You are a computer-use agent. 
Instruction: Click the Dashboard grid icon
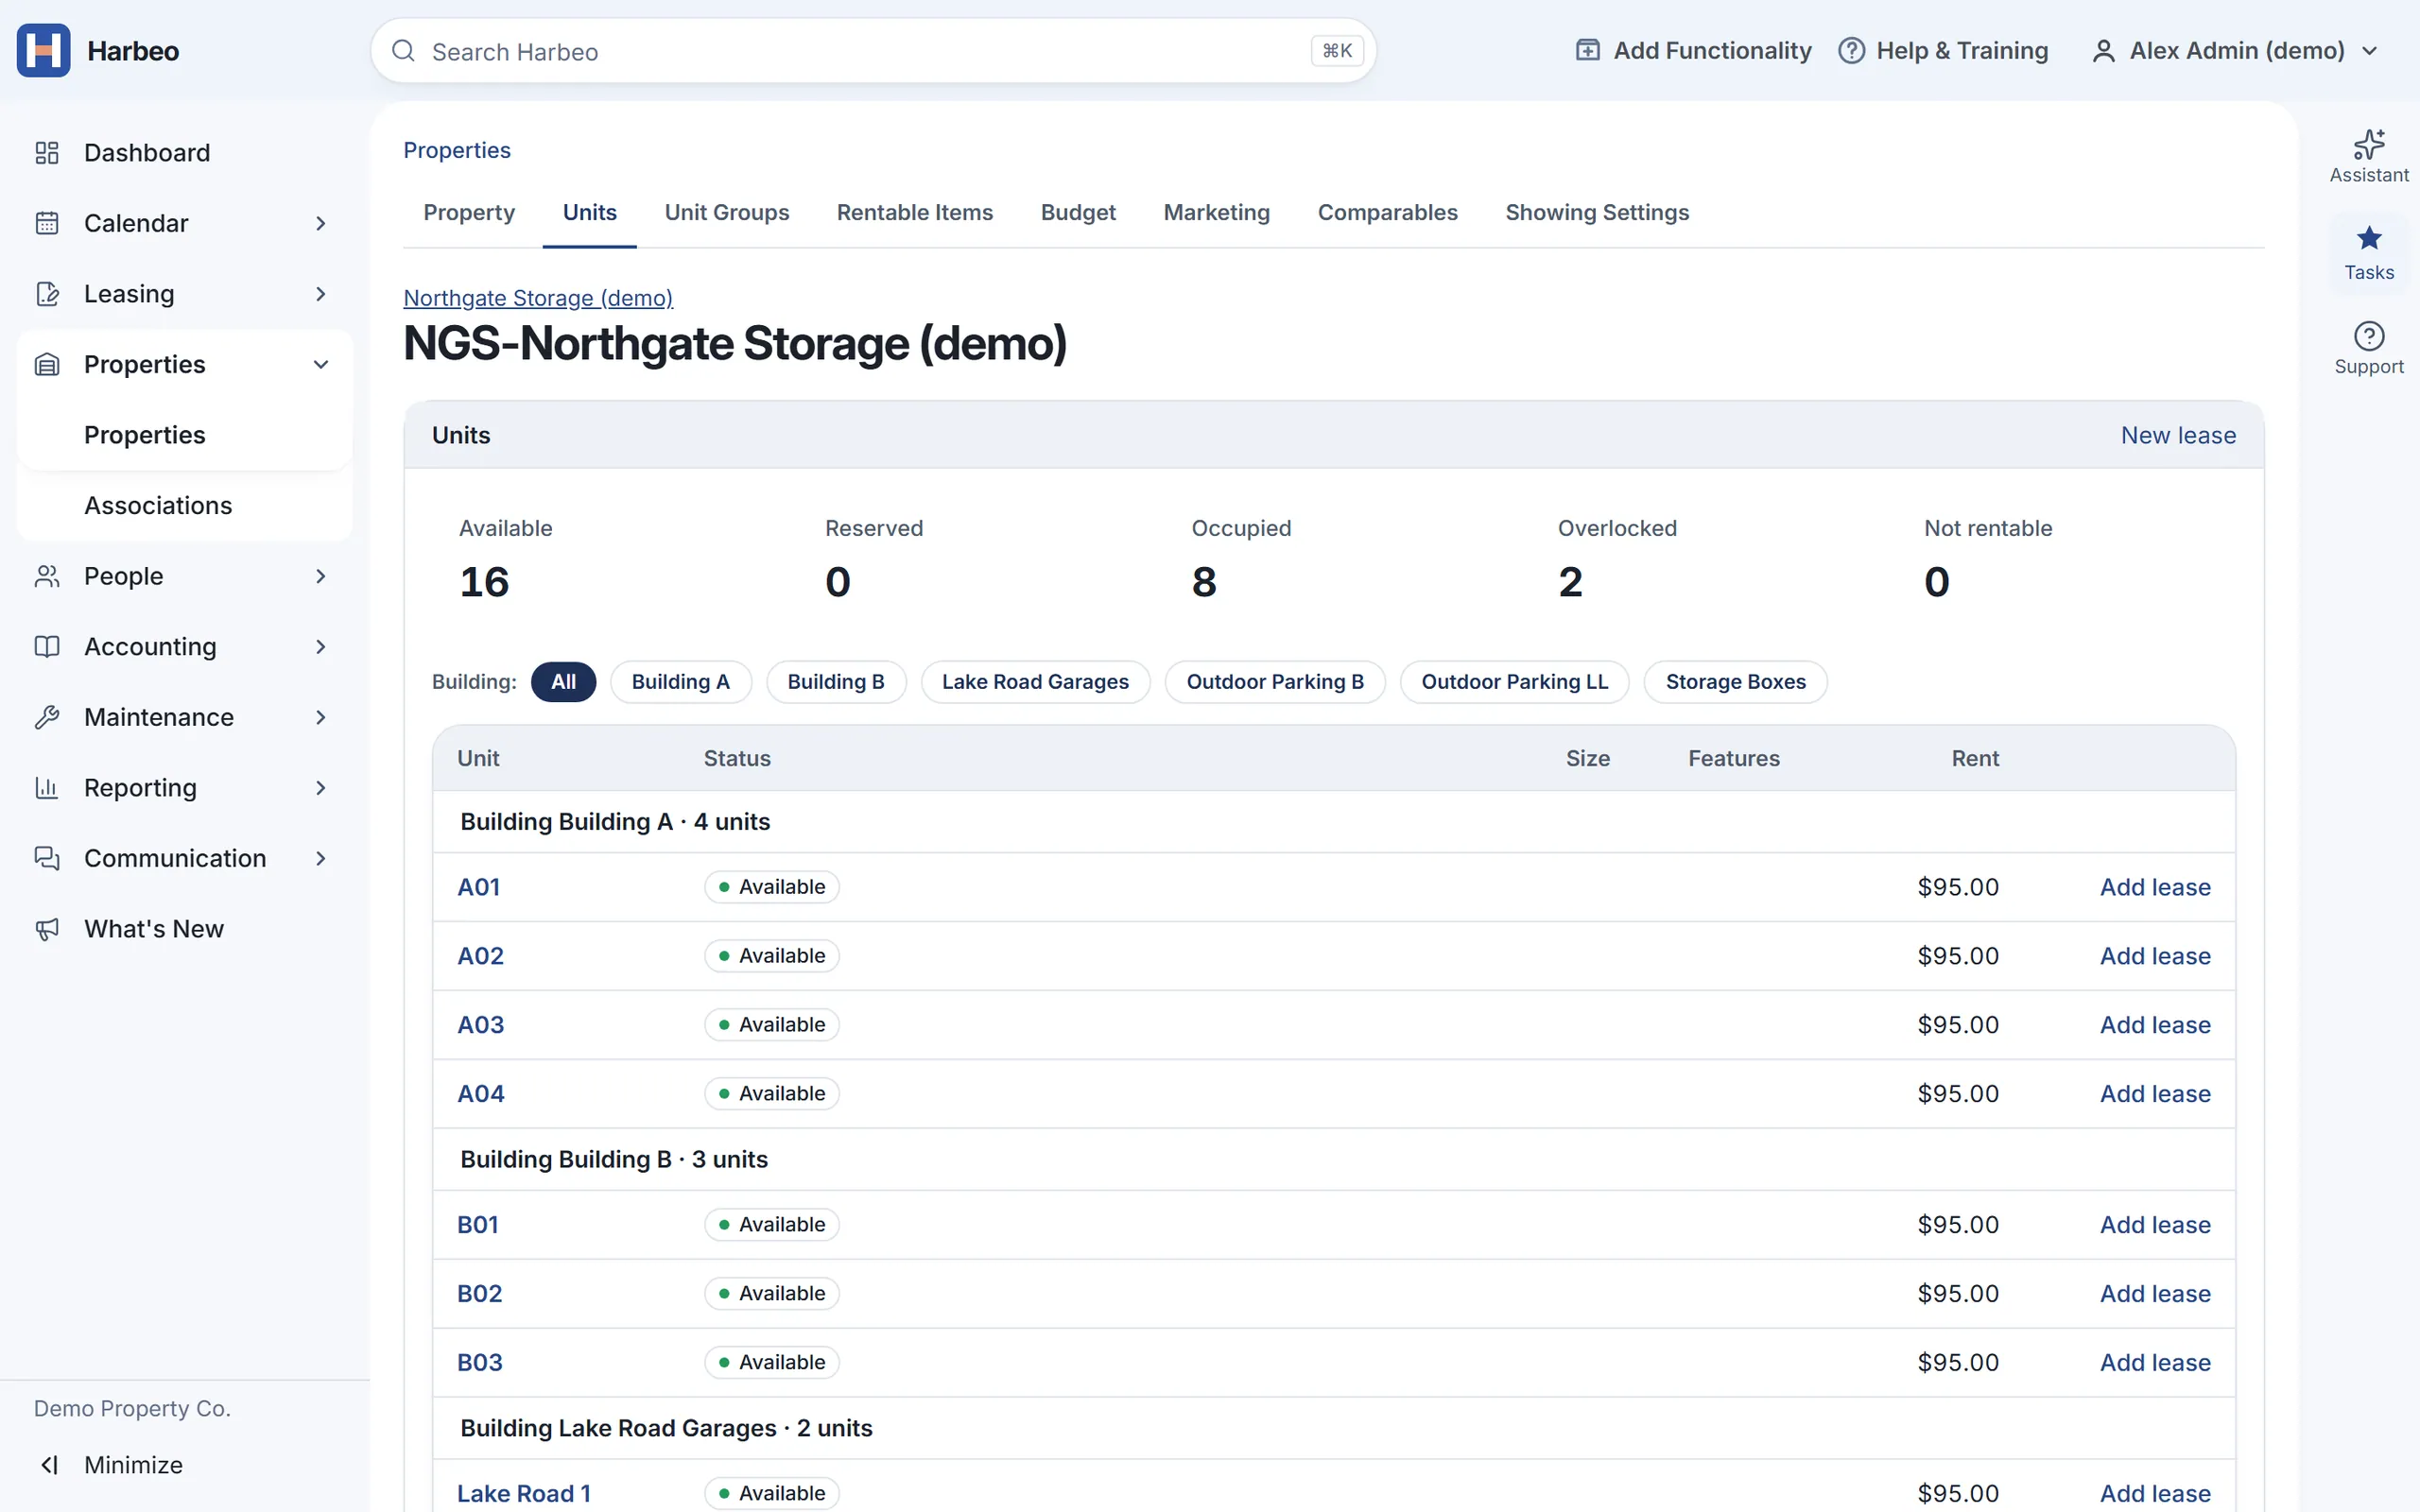(x=47, y=153)
